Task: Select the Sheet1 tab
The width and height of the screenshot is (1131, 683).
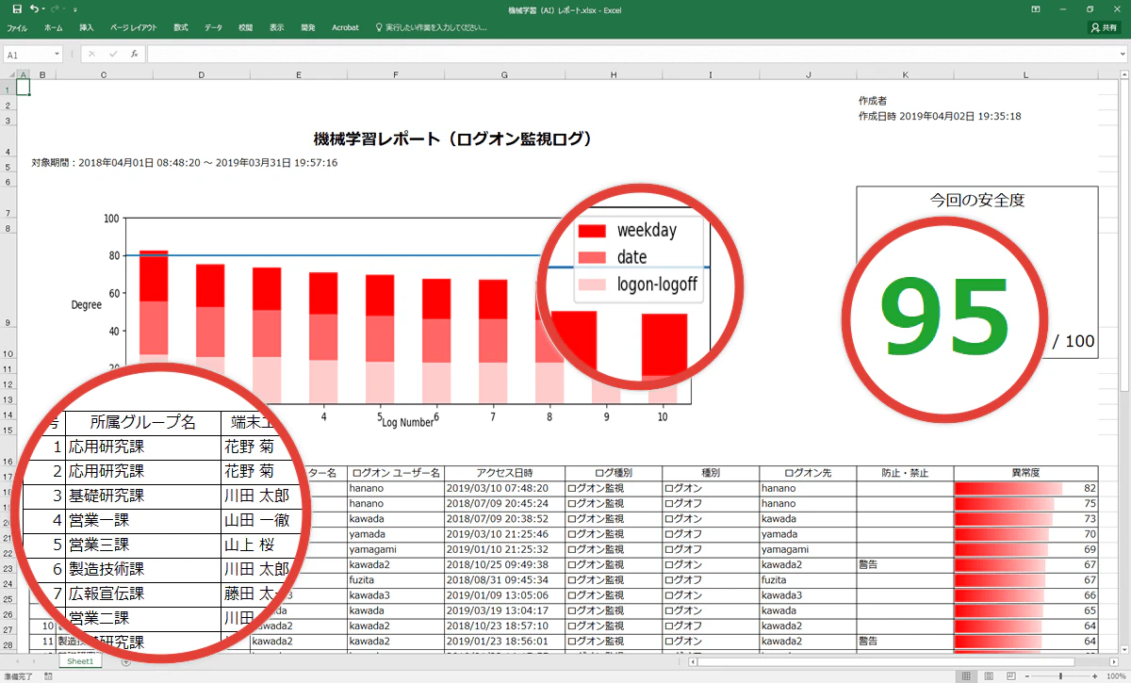Action: click(x=80, y=660)
